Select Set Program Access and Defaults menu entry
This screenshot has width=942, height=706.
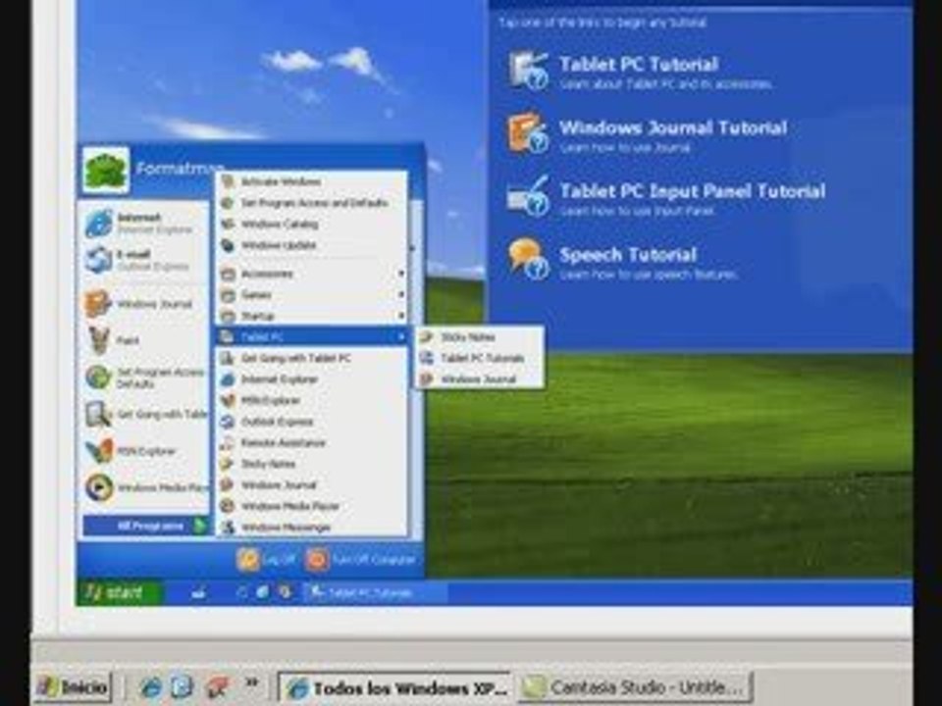coord(311,203)
